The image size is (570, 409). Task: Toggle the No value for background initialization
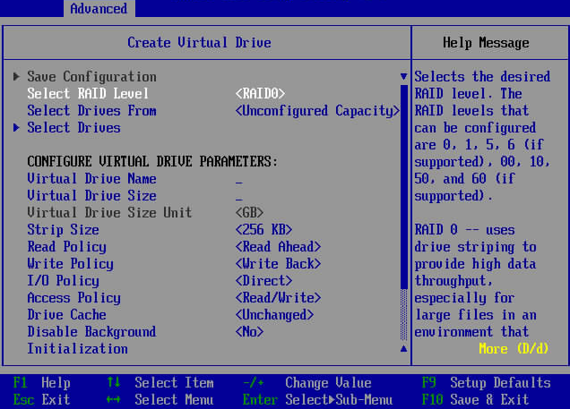[249, 332]
